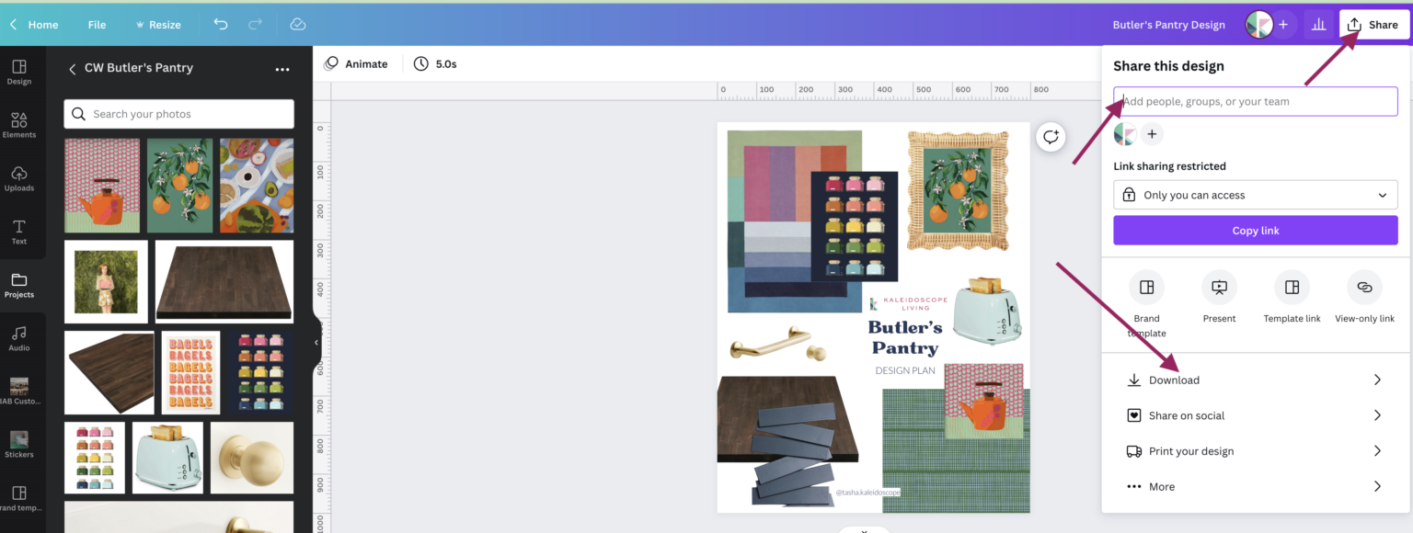This screenshot has width=1413, height=533.
Task: Open the duration 5.0s timing control
Action: pos(435,63)
